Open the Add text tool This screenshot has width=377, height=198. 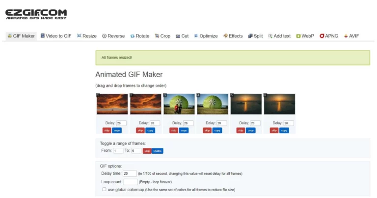pyautogui.click(x=279, y=36)
